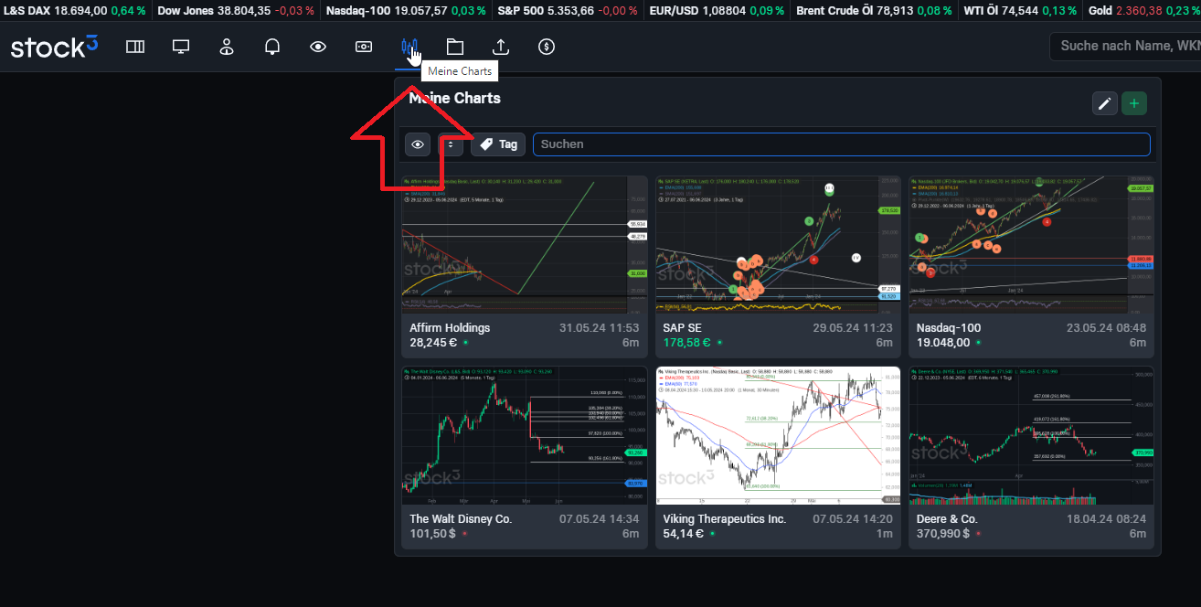This screenshot has width=1201, height=607.
Task: Click the Gold ticker entry
Action: coord(1145,10)
